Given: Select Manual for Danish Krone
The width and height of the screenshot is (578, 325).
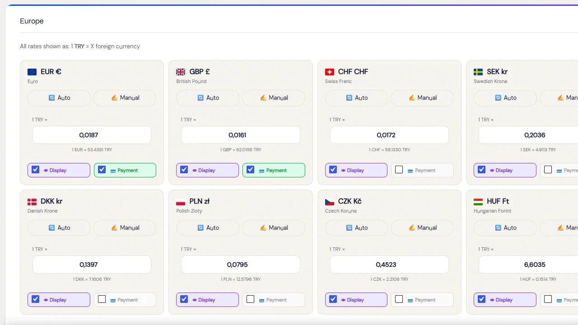Looking at the screenshot, I should [125, 228].
